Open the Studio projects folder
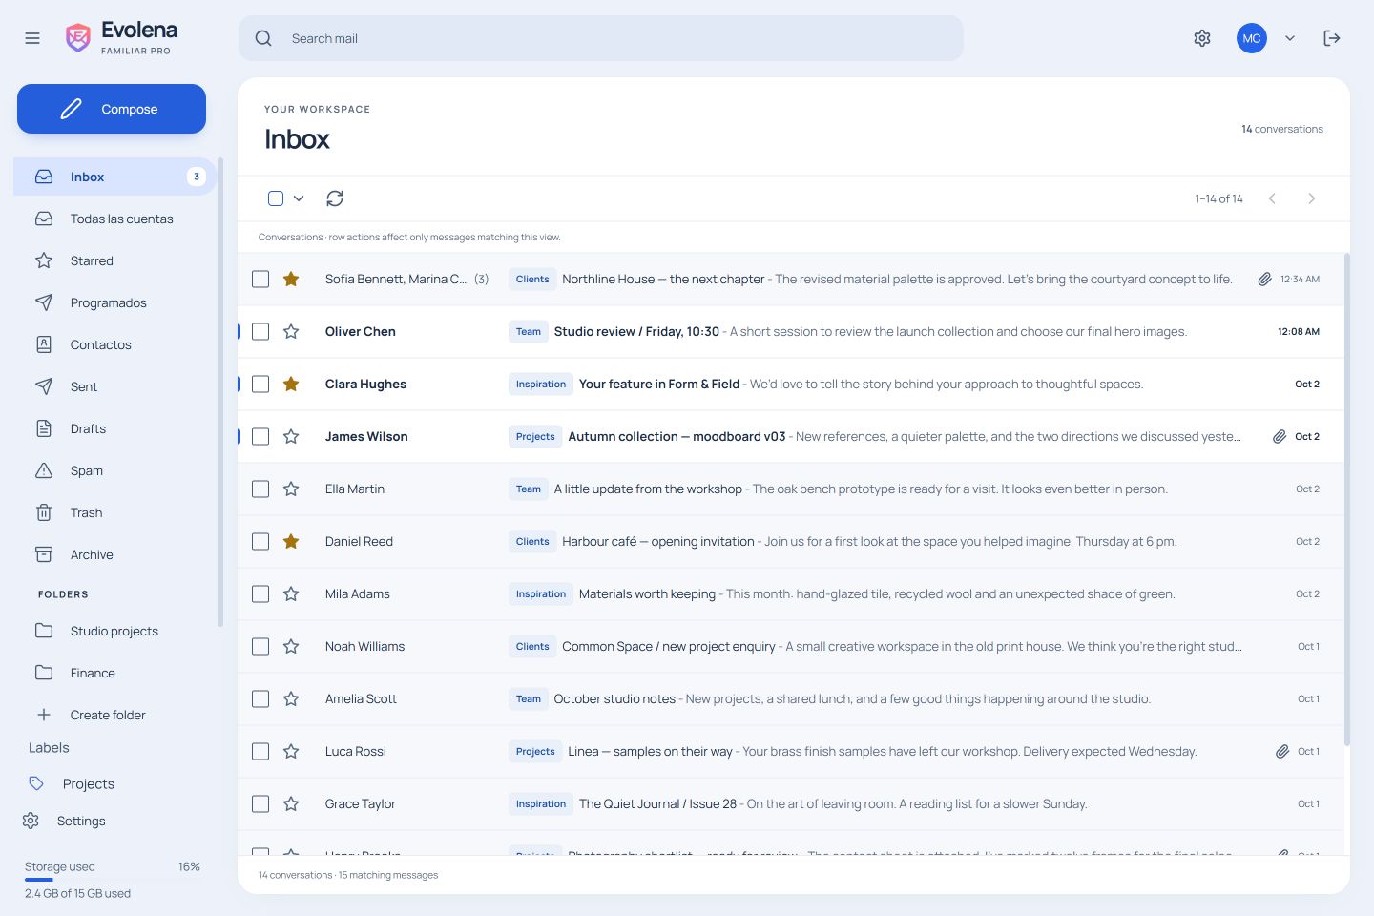The width and height of the screenshot is (1374, 916). (x=114, y=631)
